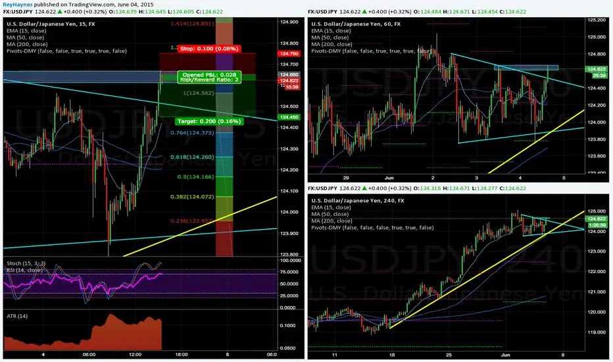Click Pivots-DMY legend in the 60-minute chart
The height and width of the screenshot is (362, 613).
coord(371,51)
